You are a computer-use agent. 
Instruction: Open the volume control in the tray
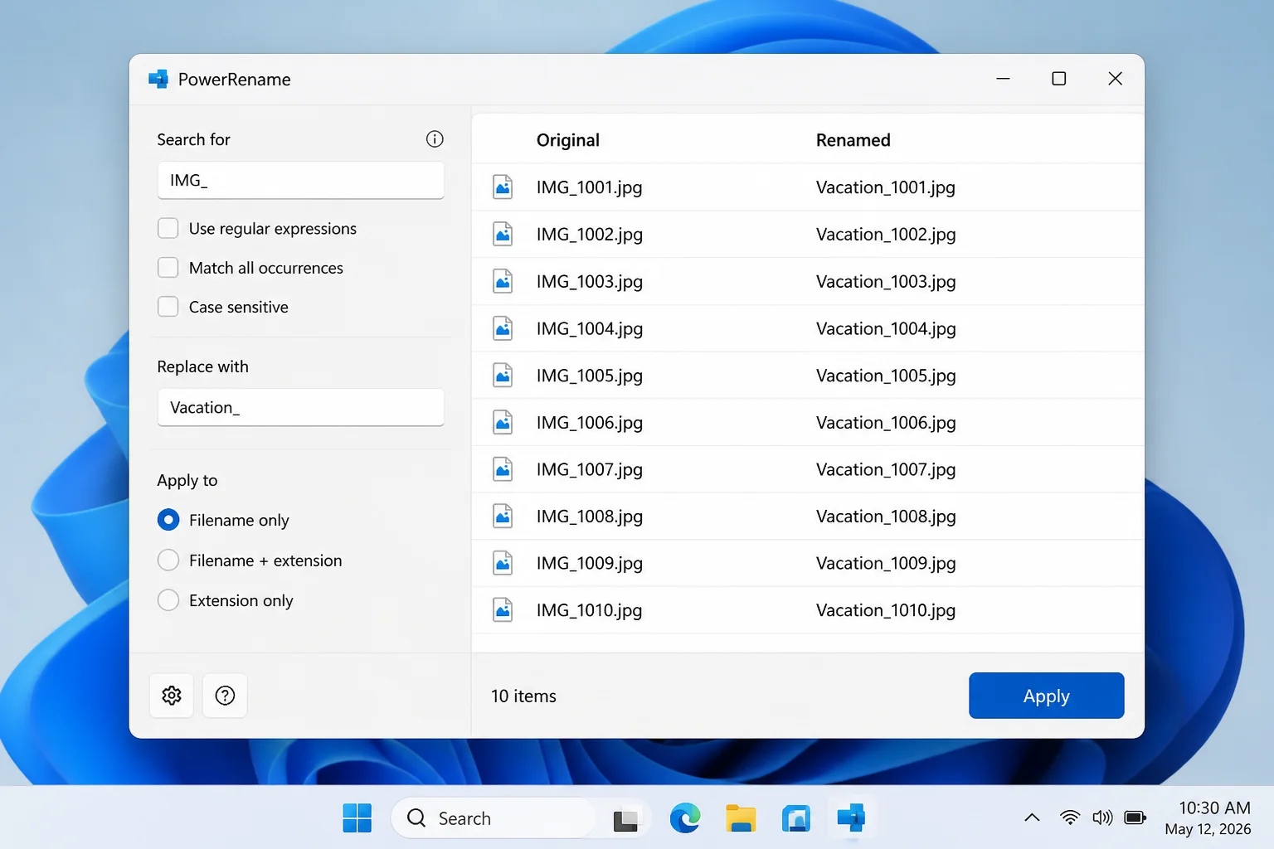1102,818
